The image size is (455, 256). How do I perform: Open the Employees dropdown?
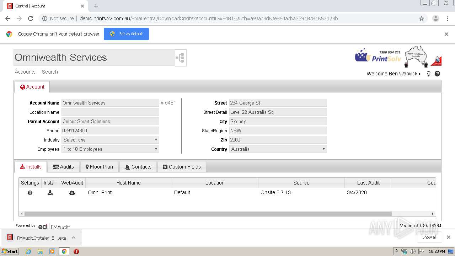(110, 149)
